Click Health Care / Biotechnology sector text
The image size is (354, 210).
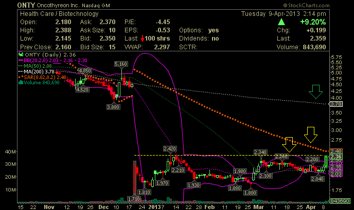coord(59,14)
